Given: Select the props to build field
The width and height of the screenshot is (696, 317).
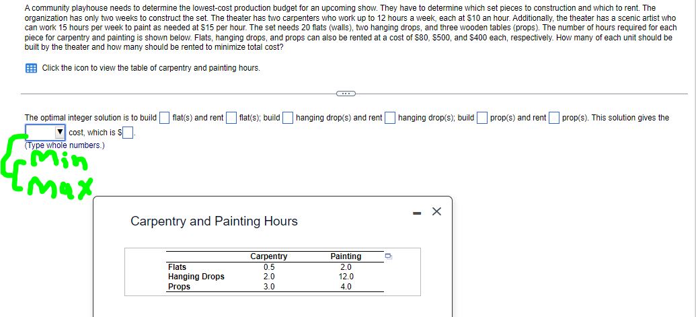Looking at the screenshot, I should pos(482,118).
